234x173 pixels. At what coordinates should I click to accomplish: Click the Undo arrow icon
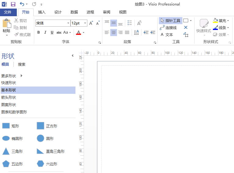tap(22, 4)
